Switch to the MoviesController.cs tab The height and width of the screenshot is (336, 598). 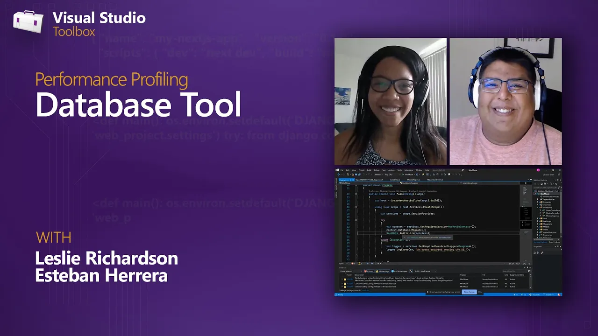tap(435, 180)
